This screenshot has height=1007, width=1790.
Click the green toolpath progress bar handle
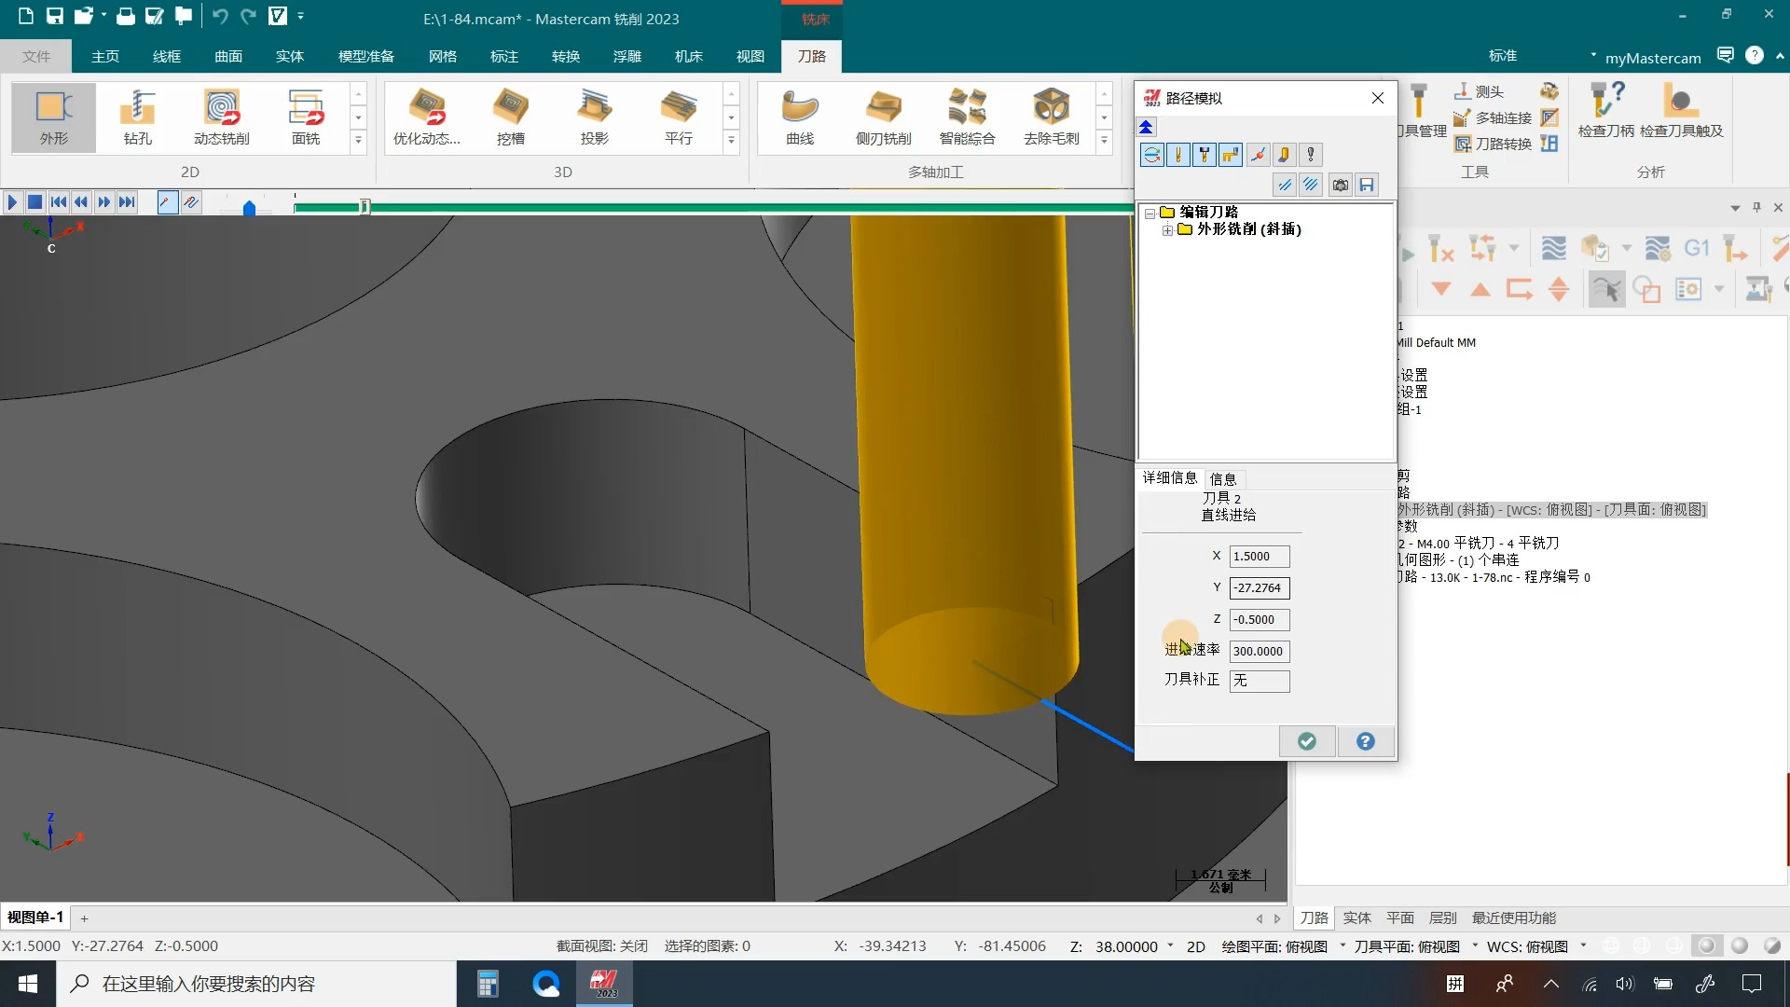click(x=365, y=206)
